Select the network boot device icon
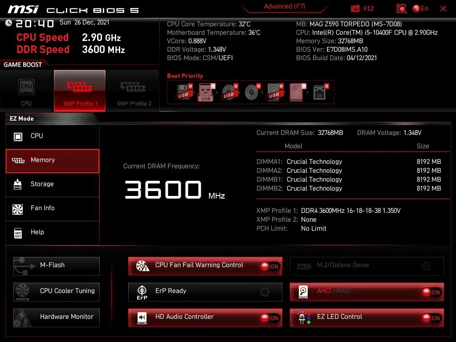456x342 pixels. pos(320,92)
